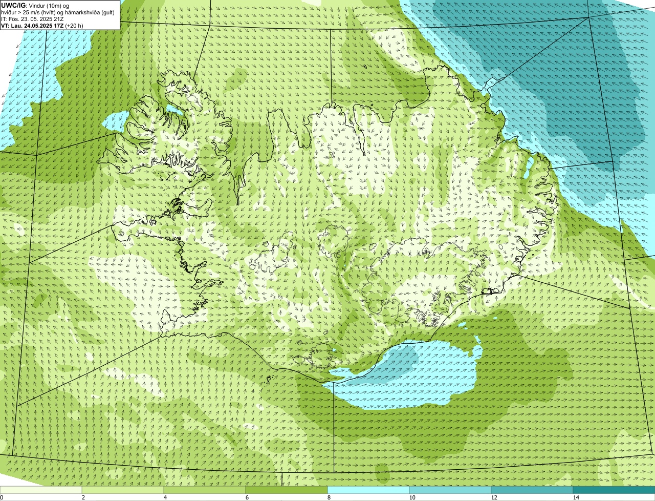Screen dimensions: 655x501
Task: Click the legend label '4'
Action: click(x=165, y=497)
